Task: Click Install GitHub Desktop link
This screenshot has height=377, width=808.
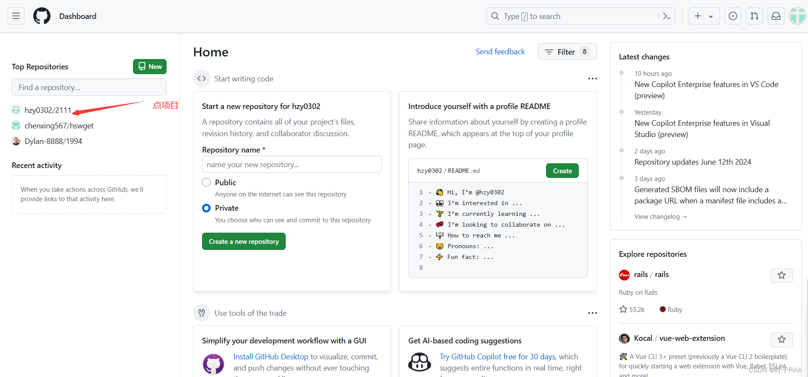Action: click(271, 357)
